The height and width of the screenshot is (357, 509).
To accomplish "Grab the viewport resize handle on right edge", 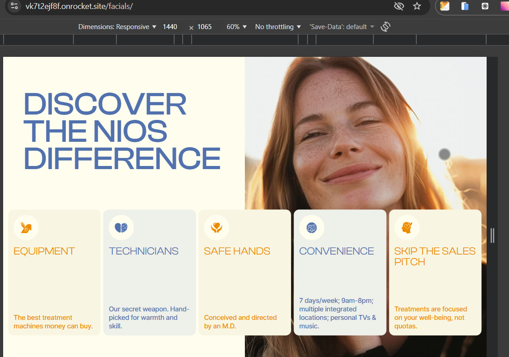I will pyautogui.click(x=492, y=235).
